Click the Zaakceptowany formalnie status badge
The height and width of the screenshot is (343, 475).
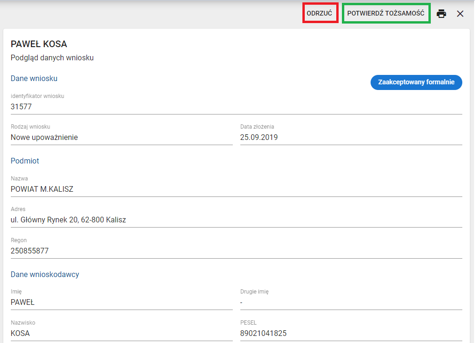[416, 82]
